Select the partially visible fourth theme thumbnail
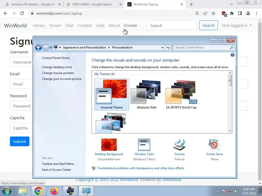Viewport: 262px width, 196px height. 112,123
